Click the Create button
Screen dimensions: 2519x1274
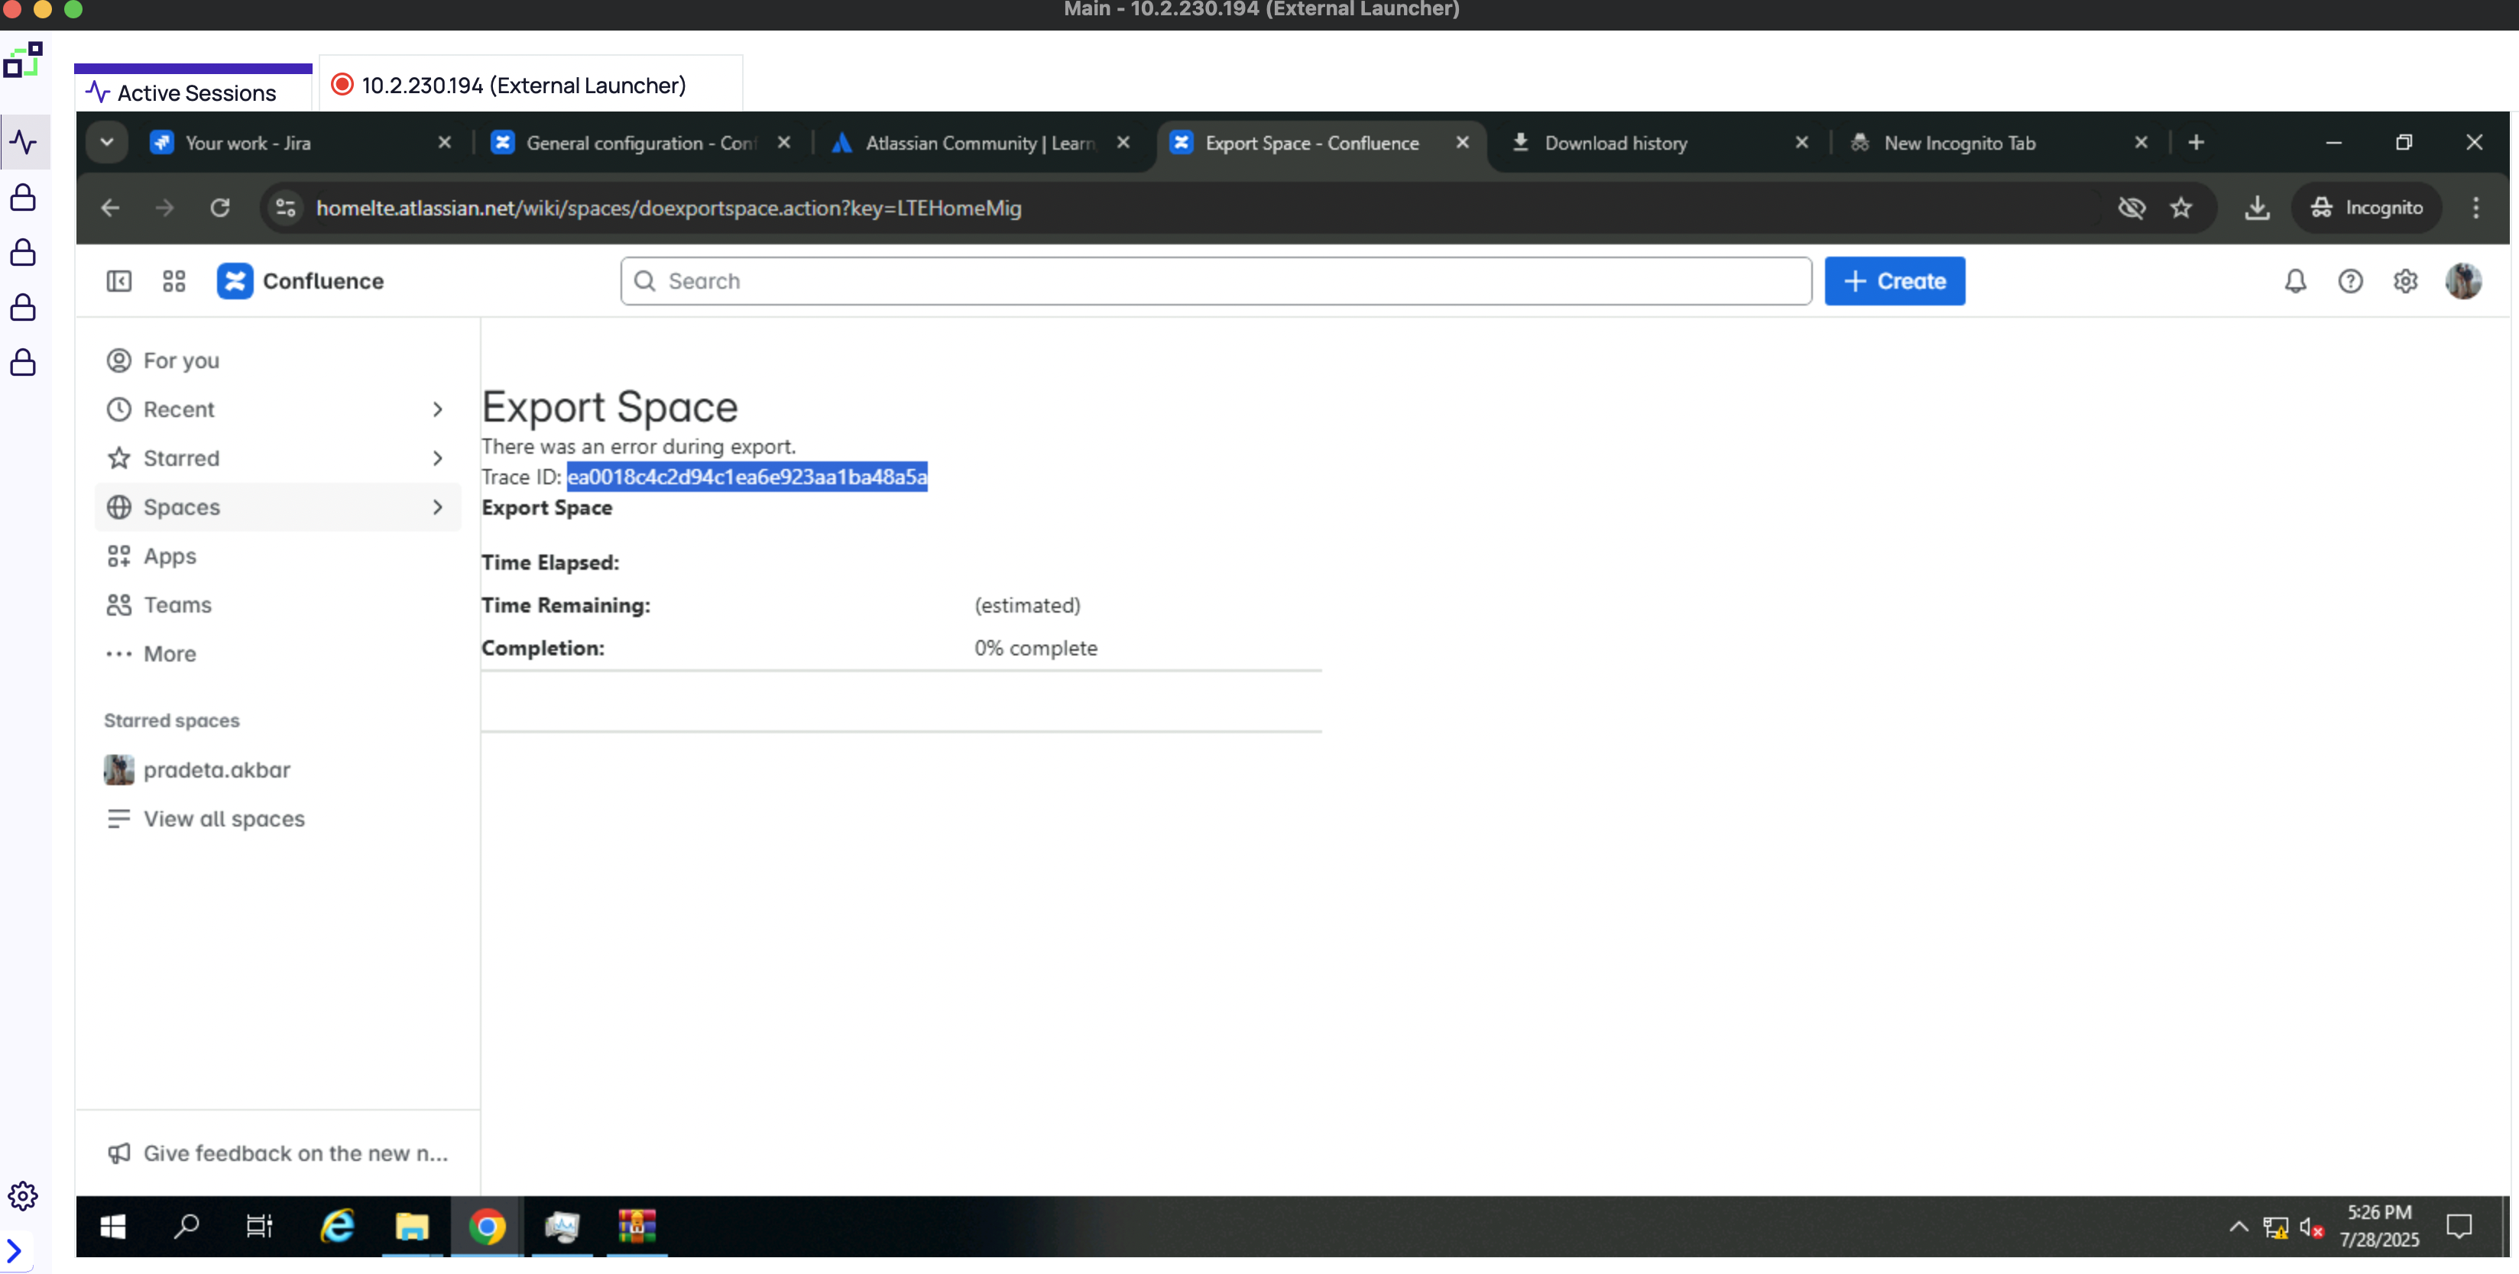1894,281
